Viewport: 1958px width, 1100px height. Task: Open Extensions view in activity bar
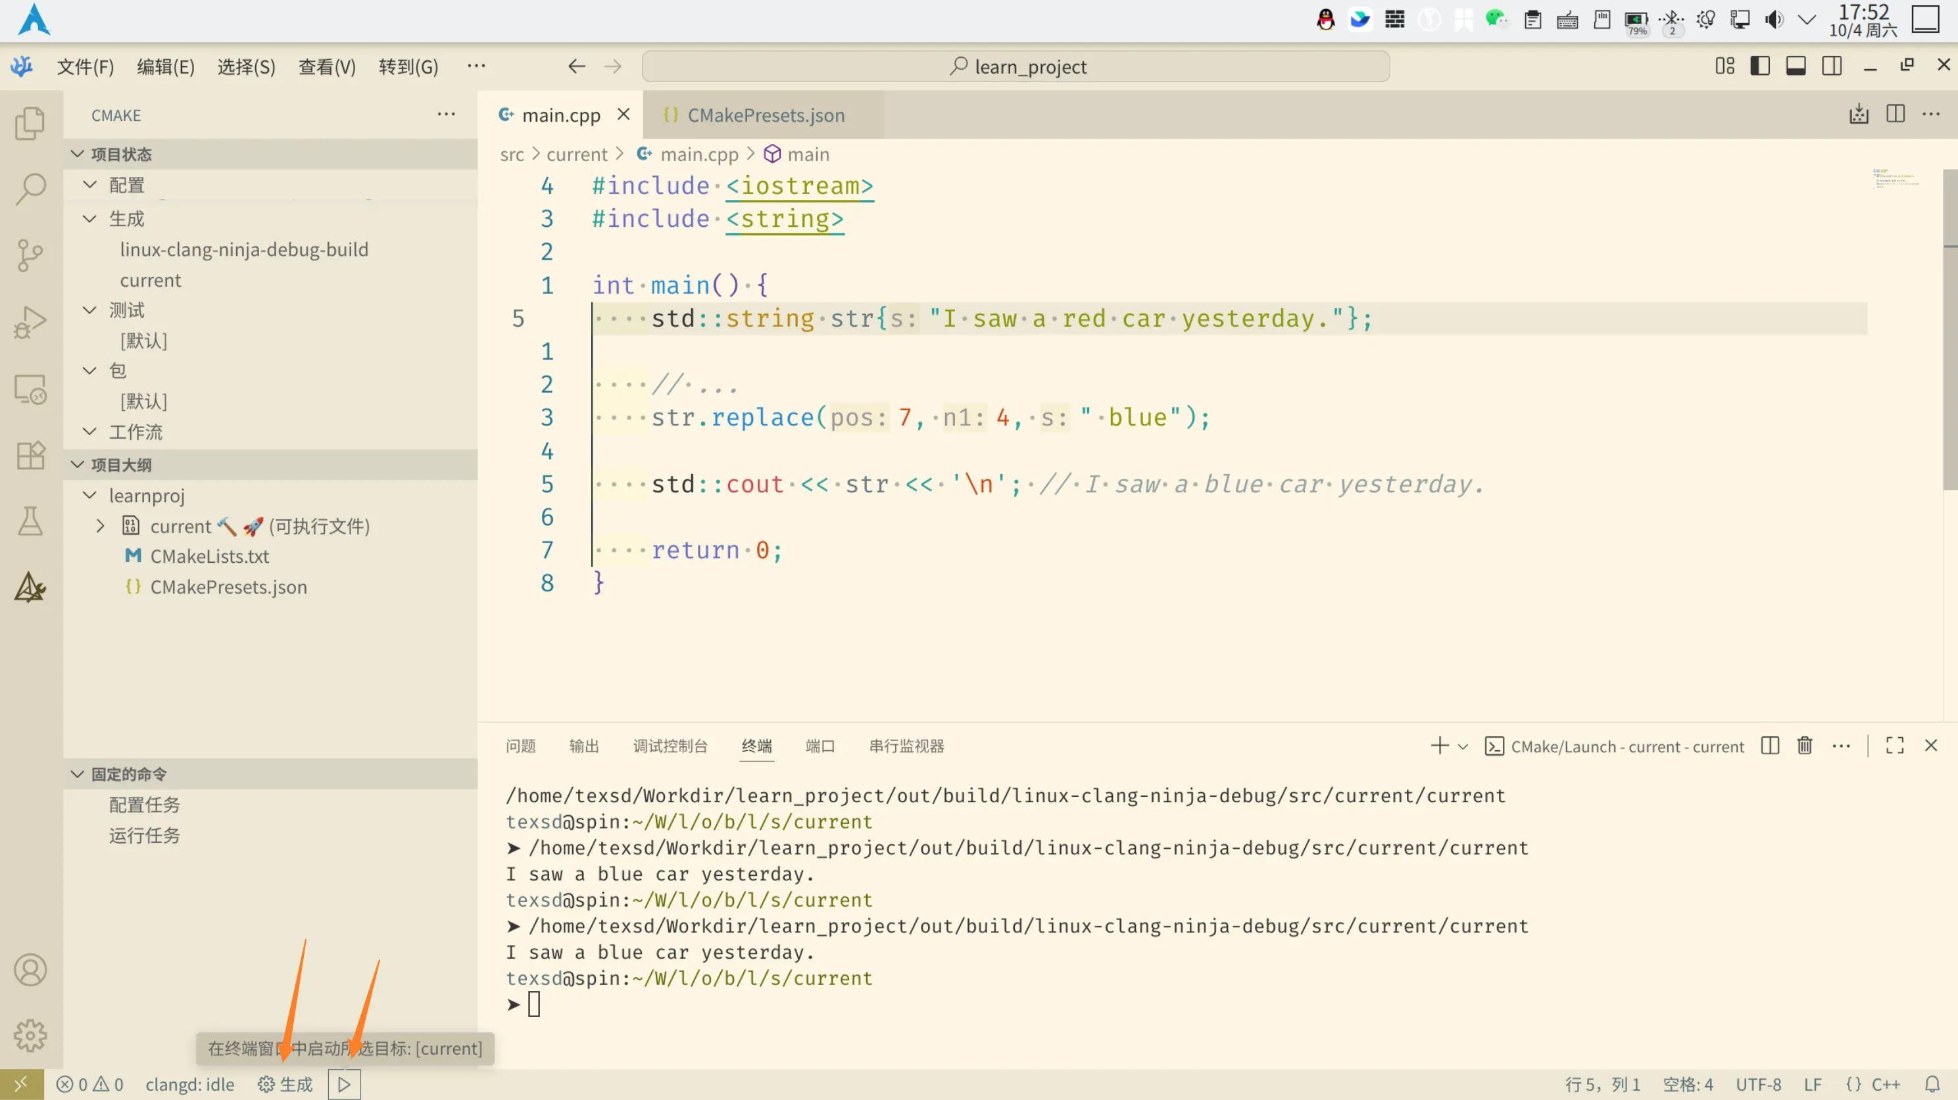[30, 456]
